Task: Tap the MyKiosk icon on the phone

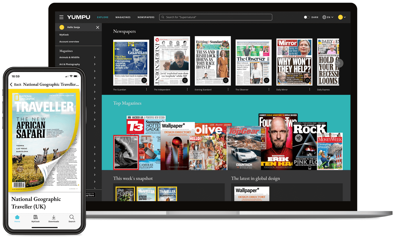Action: [x=35, y=219]
